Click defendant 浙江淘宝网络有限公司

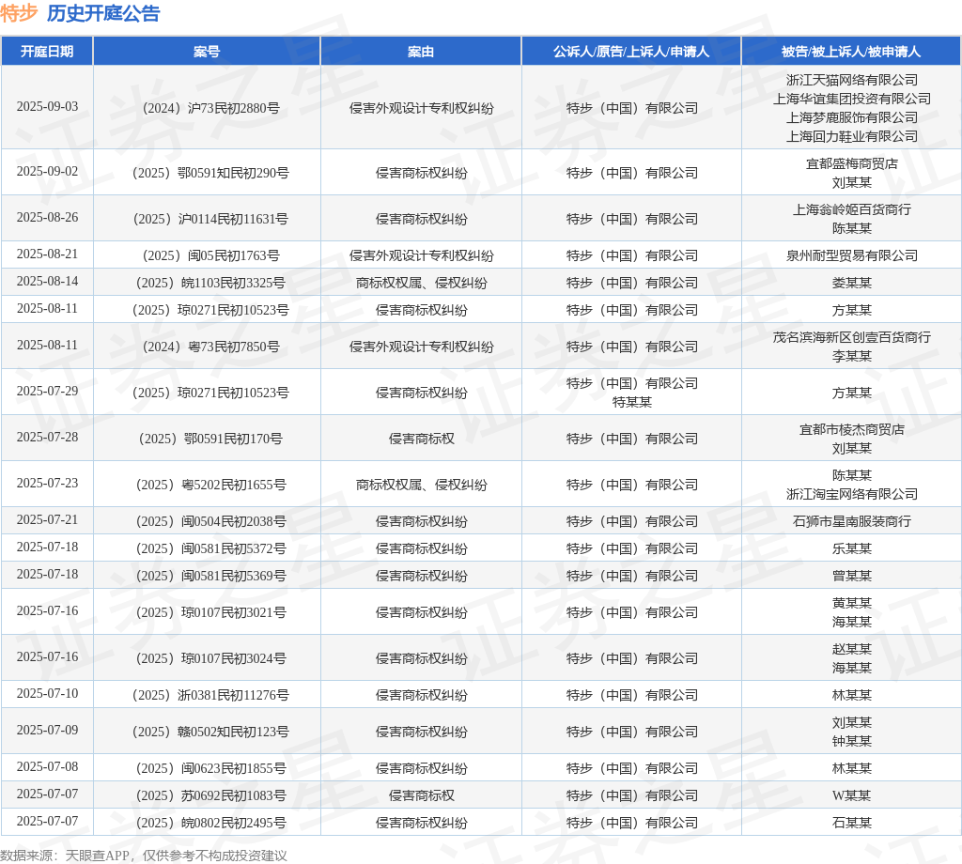pyautogui.click(x=851, y=494)
